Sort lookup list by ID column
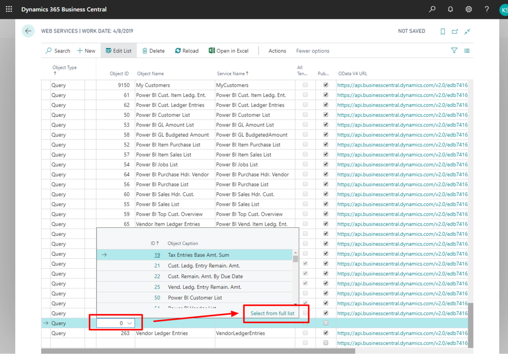This screenshot has height=354, width=508. [155, 243]
